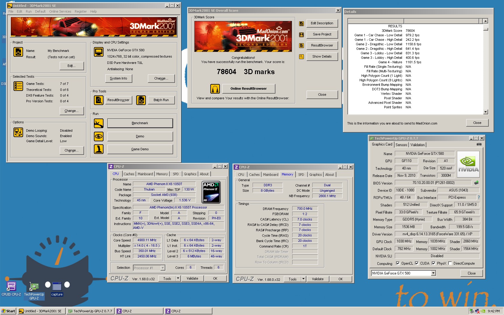Viewport: 504px width, 315px height.
Task: Switch to Caches tab in the CPU tab CPU-Z window
Action: (x=129, y=174)
